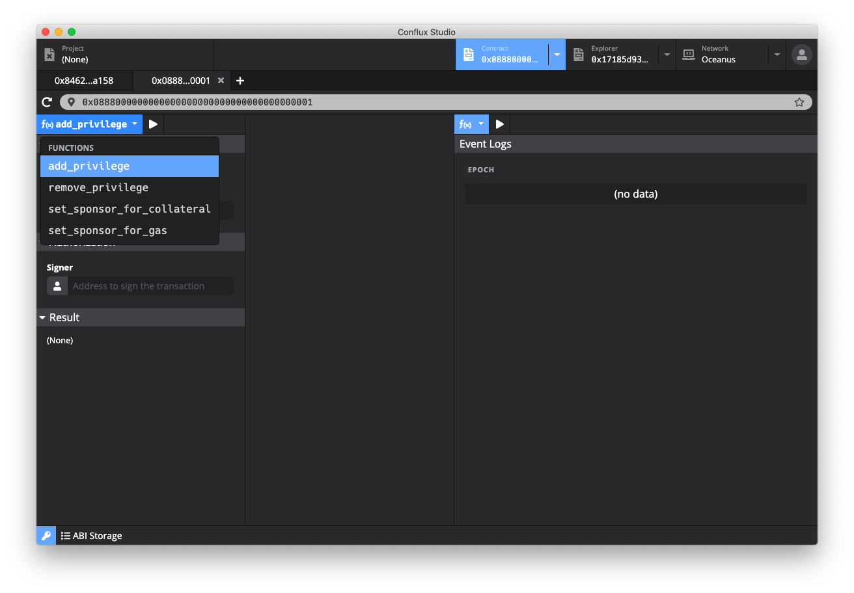Click the Signer address input field
This screenshot has width=854, height=593.
(151, 286)
